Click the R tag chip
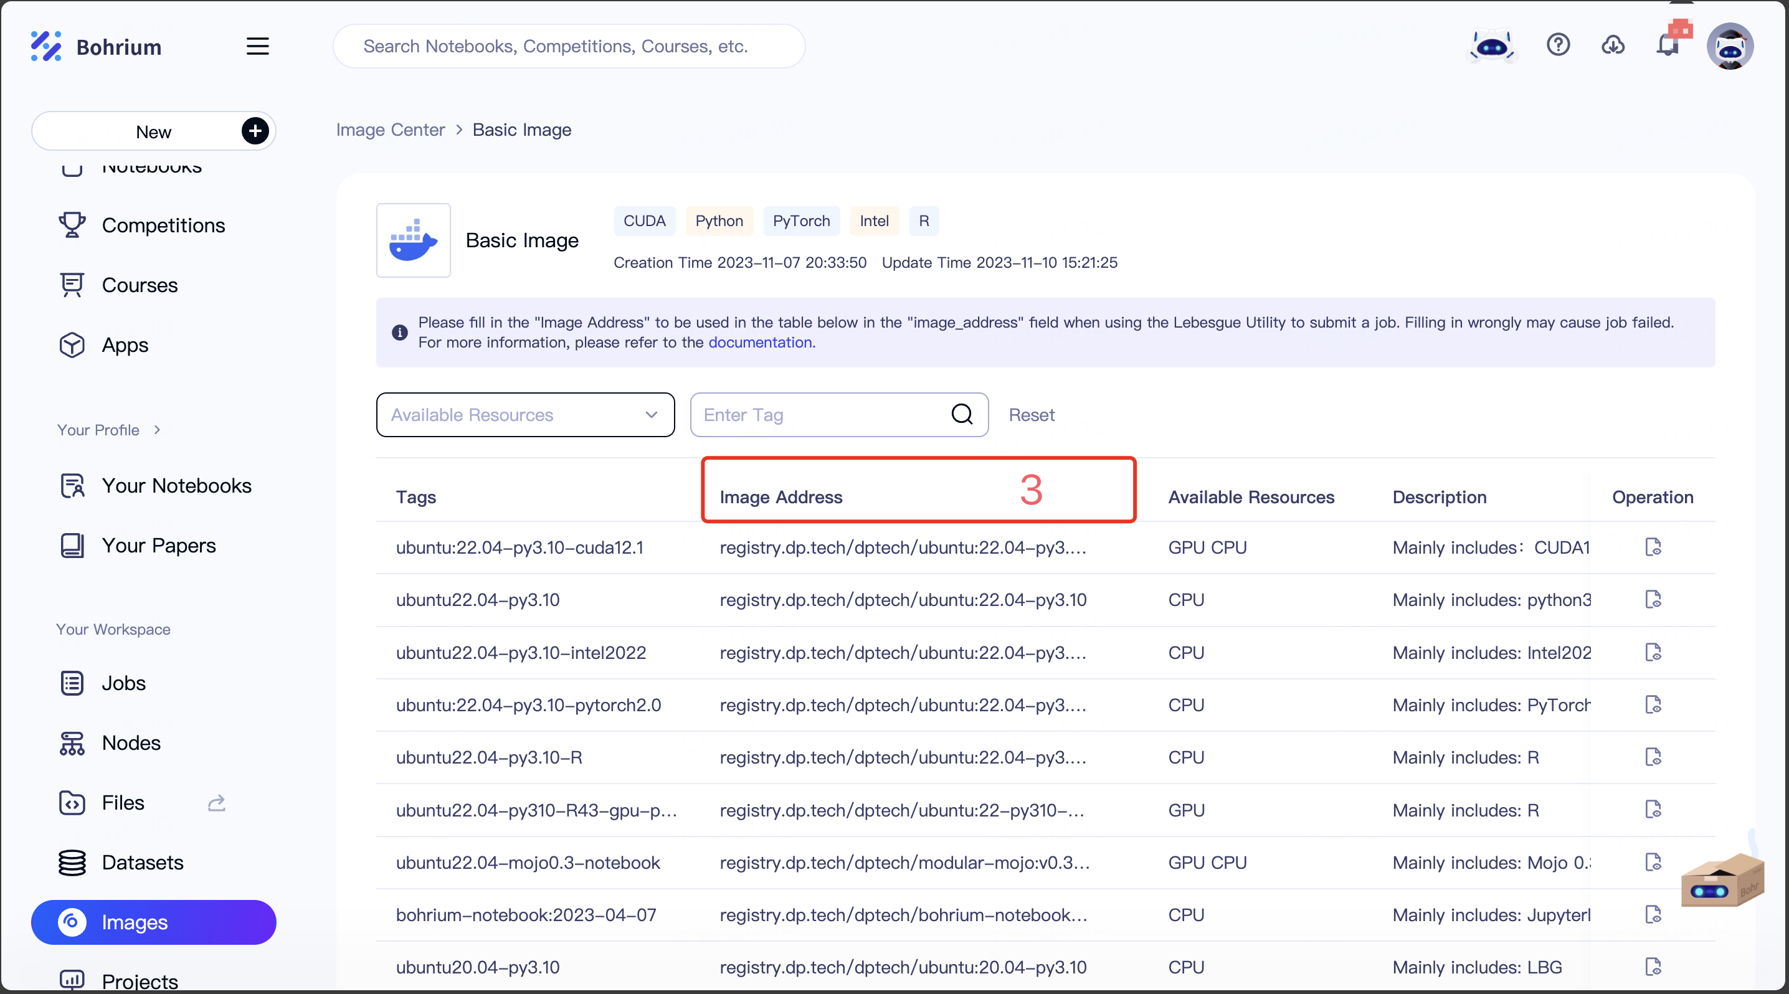This screenshot has height=994, width=1789. [x=924, y=220]
